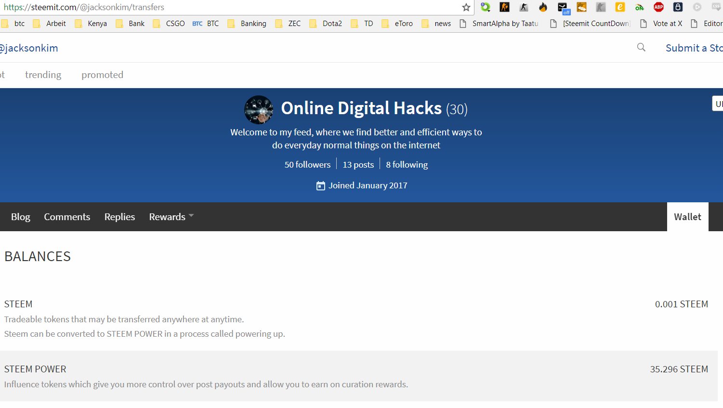Viewport: 723px width, 408px height.
Task: Click the gray play-button extension icon
Action: [x=697, y=7]
